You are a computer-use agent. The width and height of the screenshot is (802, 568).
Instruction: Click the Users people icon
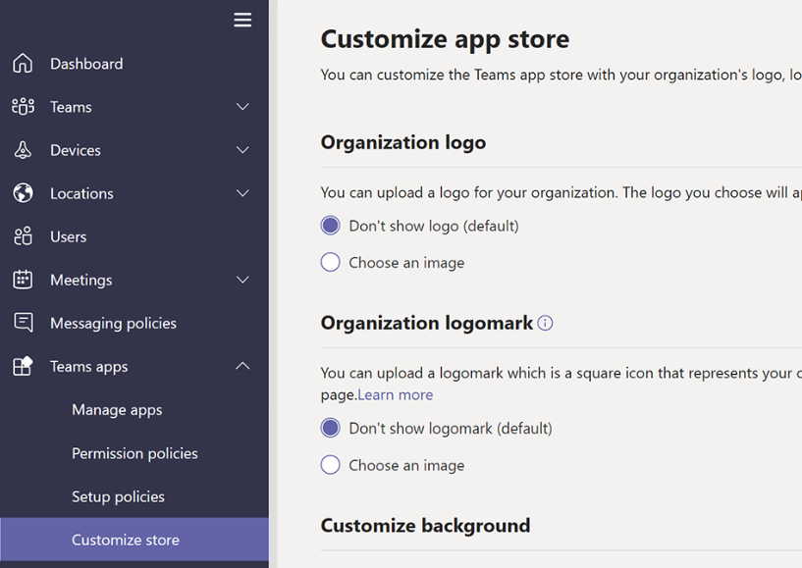[x=23, y=236]
